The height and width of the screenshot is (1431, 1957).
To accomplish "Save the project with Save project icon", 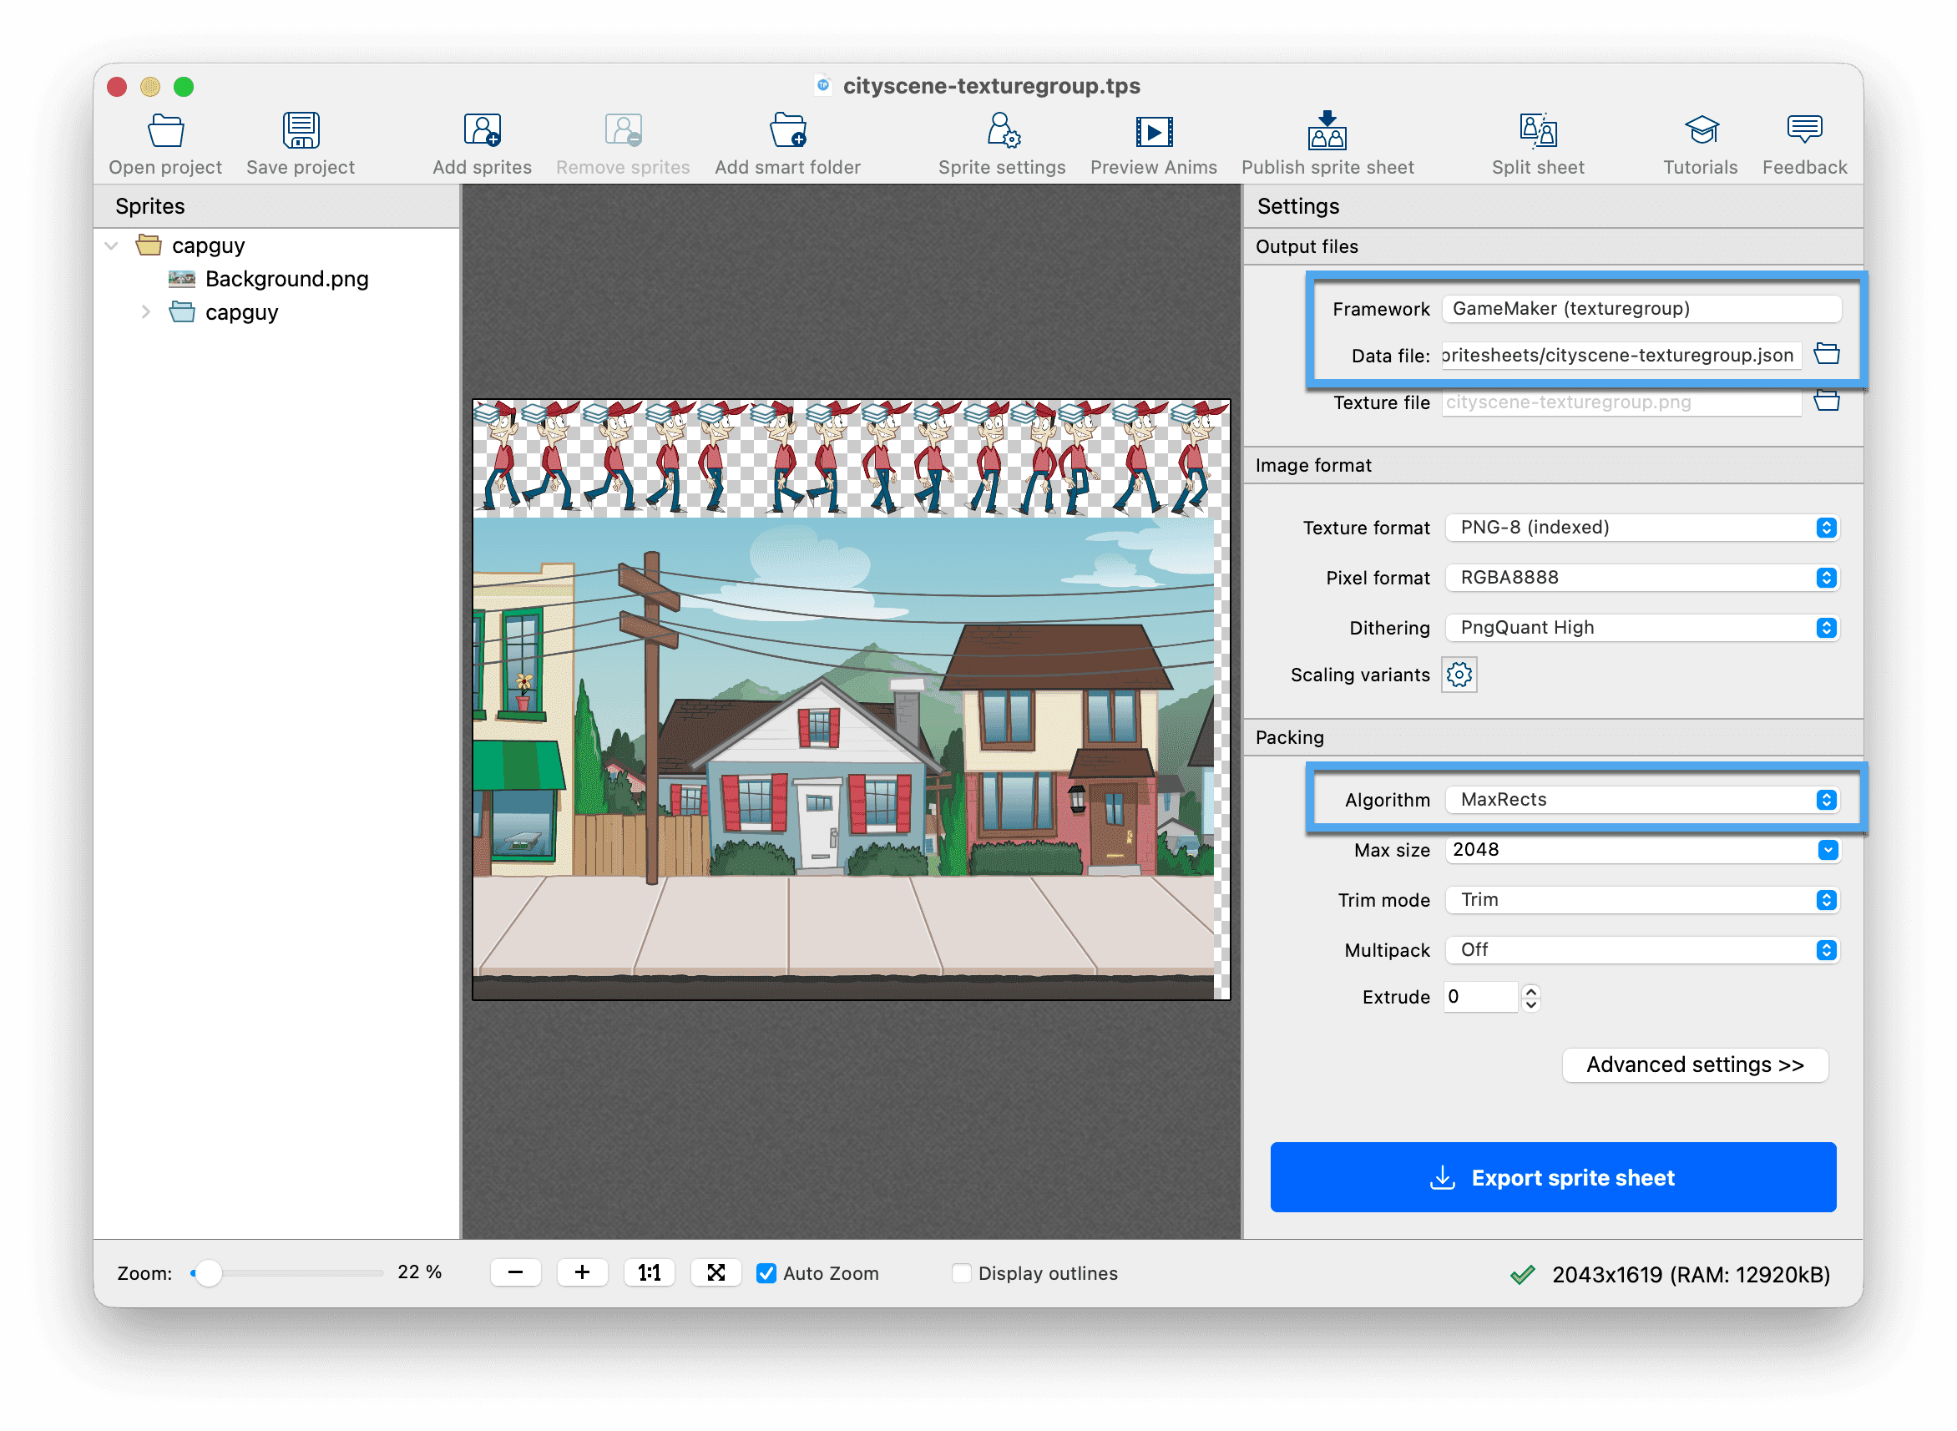I will [301, 131].
